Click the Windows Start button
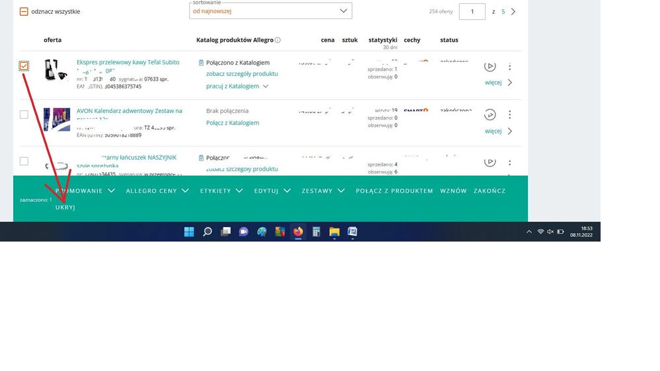The height and width of the screenshot is (371, 660). click(189, 232)
